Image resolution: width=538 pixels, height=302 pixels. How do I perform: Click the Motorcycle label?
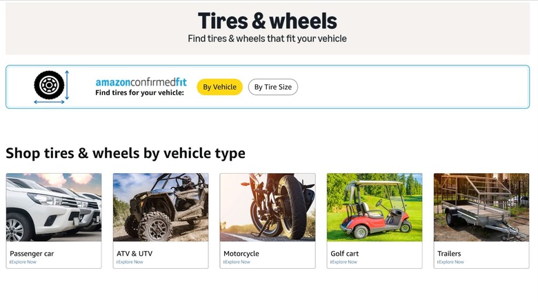pyautogui.click(x=241, y=254)
